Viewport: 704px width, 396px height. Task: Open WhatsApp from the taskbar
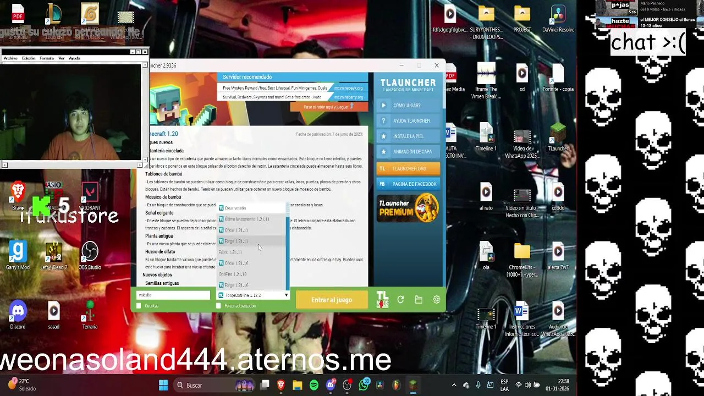(x=364, y=385)
